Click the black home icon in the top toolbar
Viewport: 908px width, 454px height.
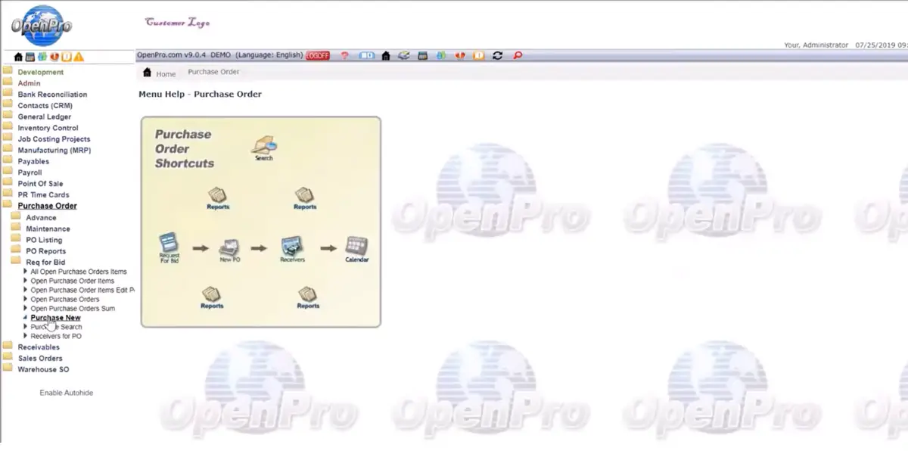(x=386, y=55)
